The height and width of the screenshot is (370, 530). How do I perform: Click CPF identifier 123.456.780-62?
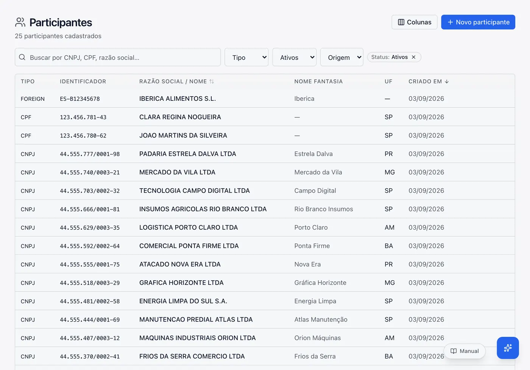click(x=83, y=136)
